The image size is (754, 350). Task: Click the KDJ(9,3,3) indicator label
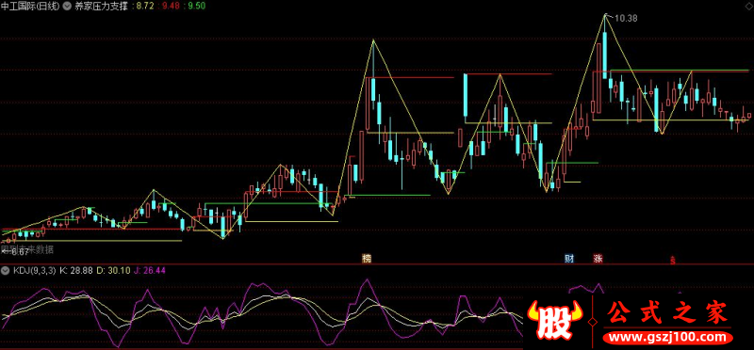click(34, 271)
